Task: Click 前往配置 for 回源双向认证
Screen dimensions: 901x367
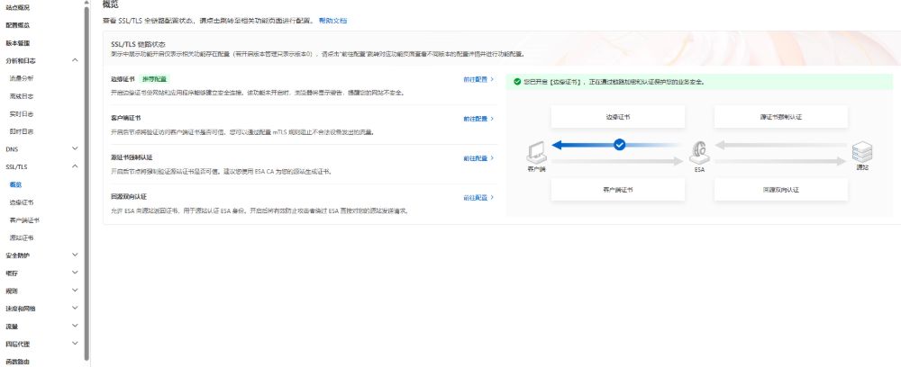Action: pos(478,197)
